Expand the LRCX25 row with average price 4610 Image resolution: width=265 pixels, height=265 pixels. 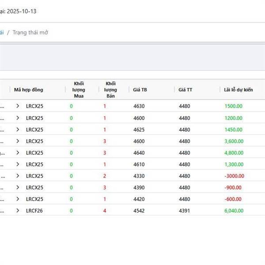18,164
